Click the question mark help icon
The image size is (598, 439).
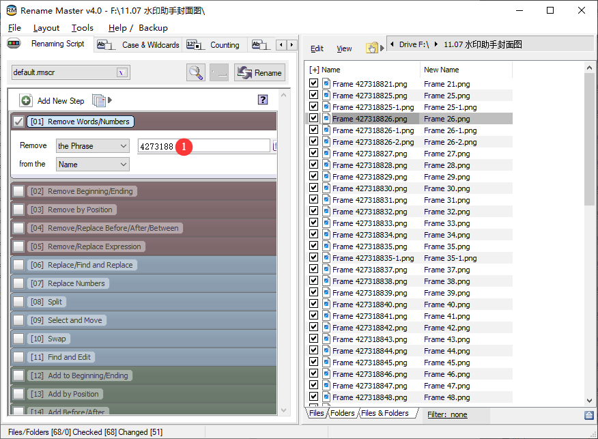coord(263,100)
